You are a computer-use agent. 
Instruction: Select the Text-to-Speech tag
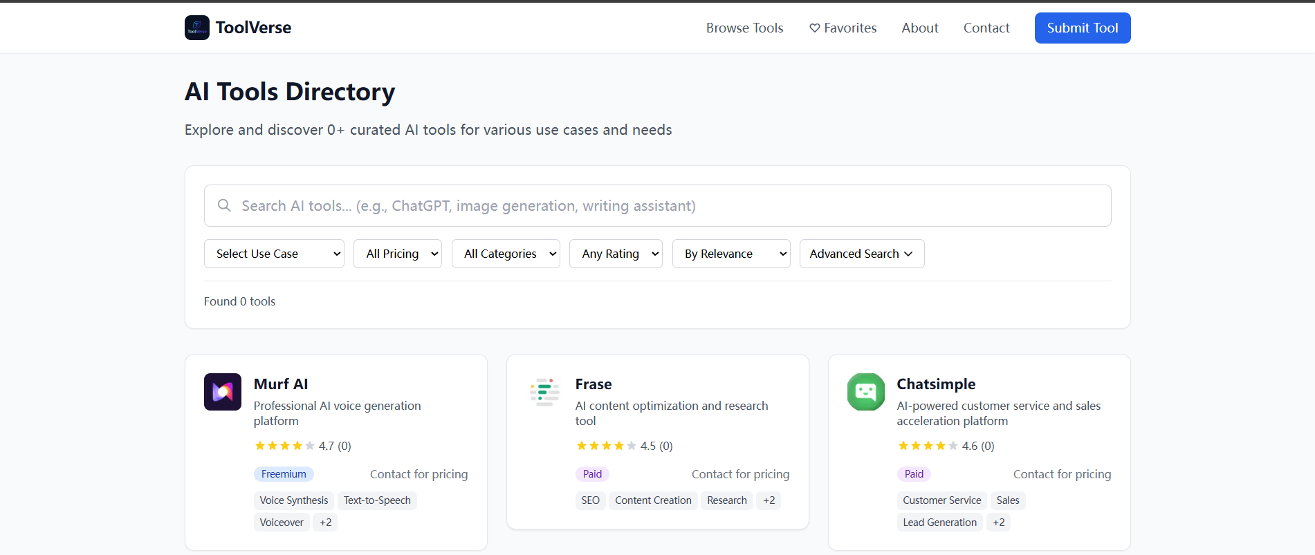point(377,500)
